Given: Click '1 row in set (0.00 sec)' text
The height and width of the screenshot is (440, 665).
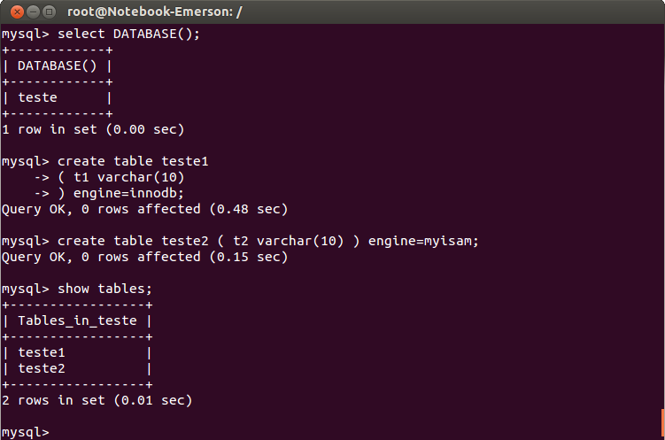Looking at the screenshot, I should click(93, 129).
